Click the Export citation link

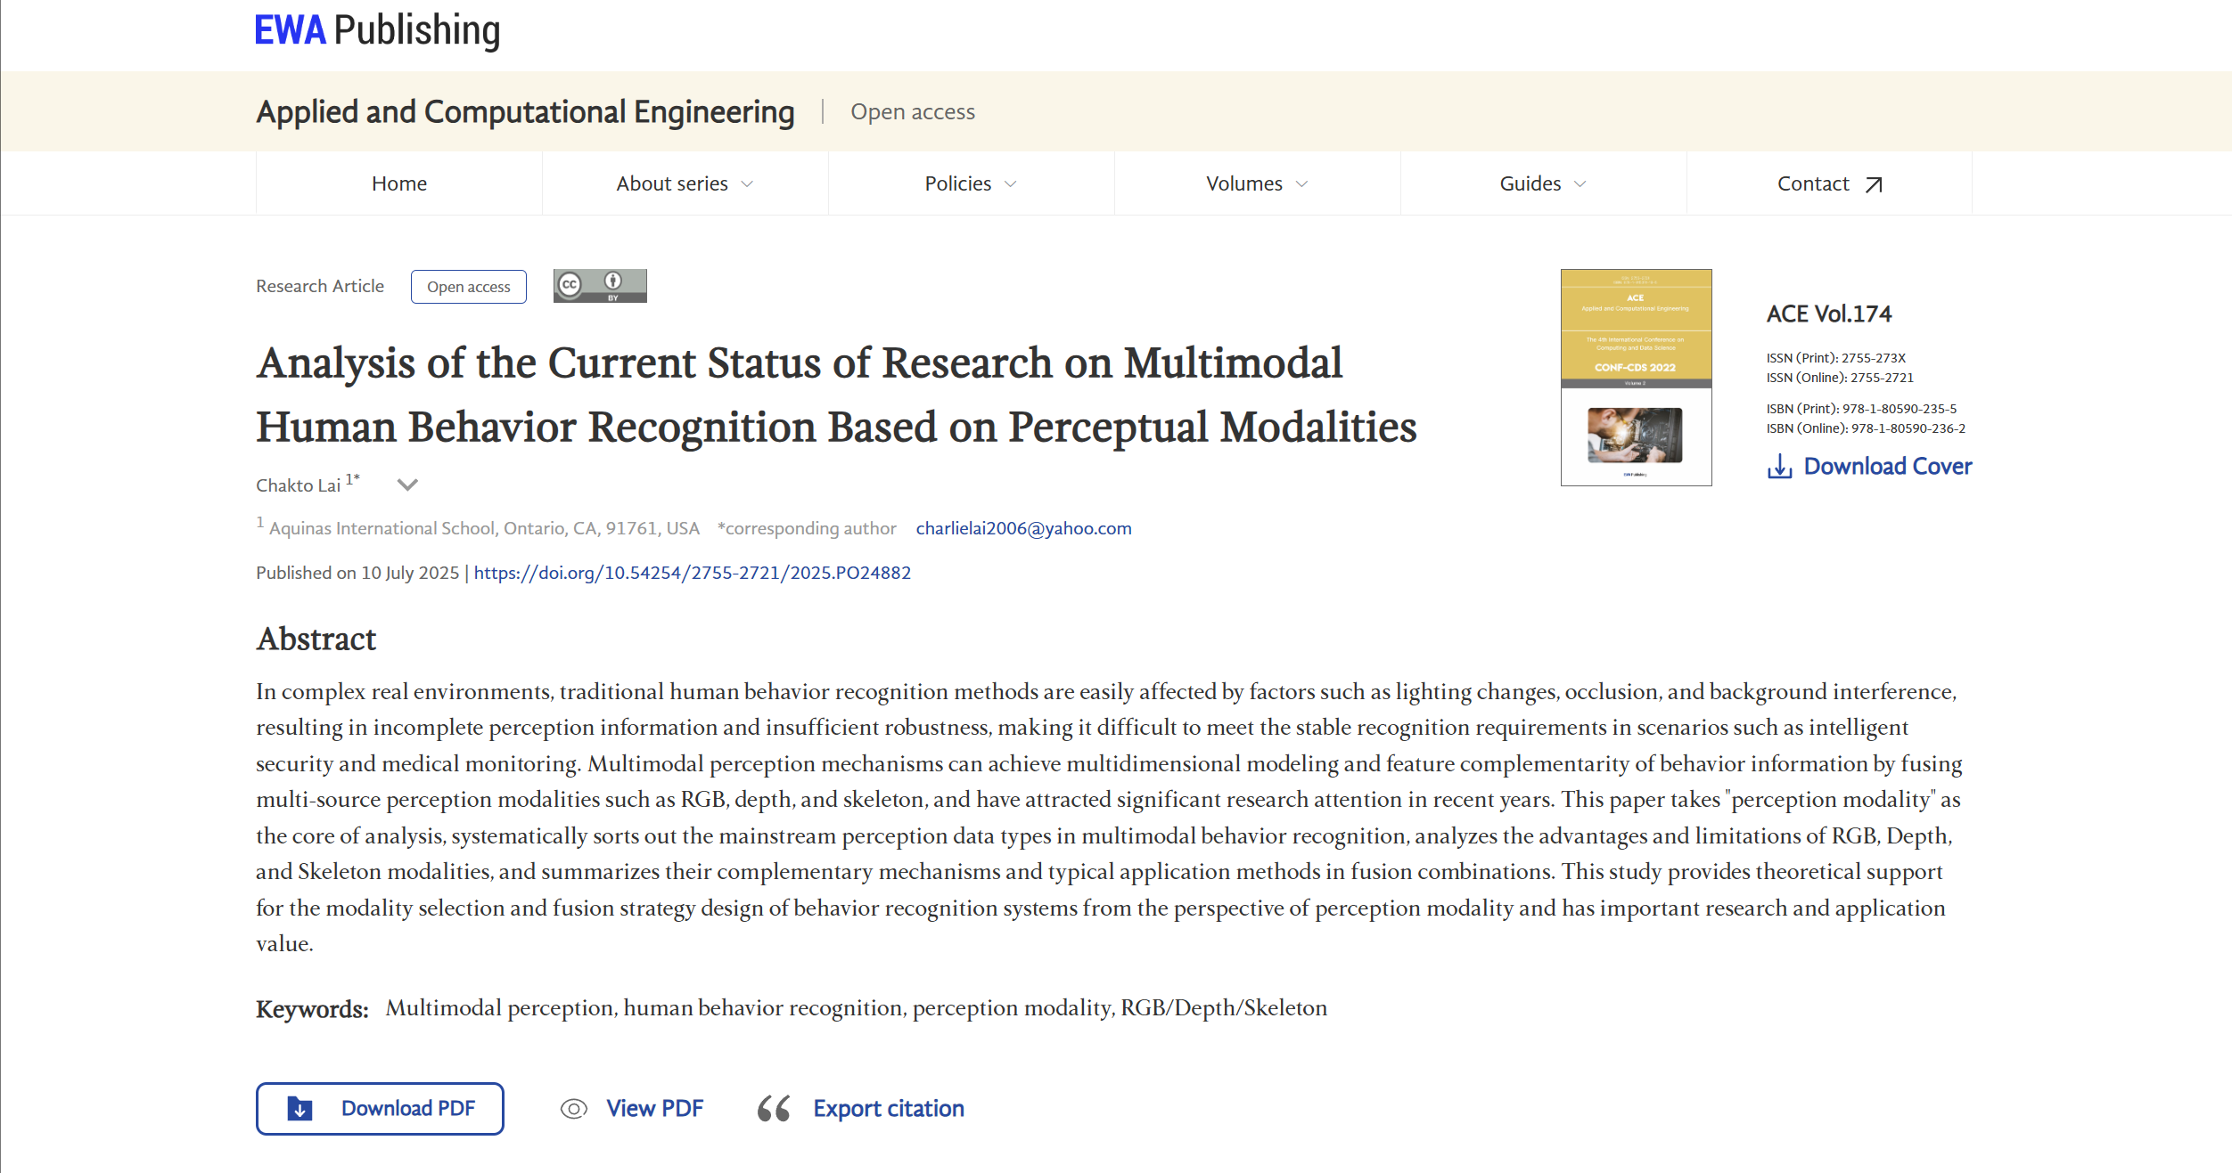[x=888, y=1109]
